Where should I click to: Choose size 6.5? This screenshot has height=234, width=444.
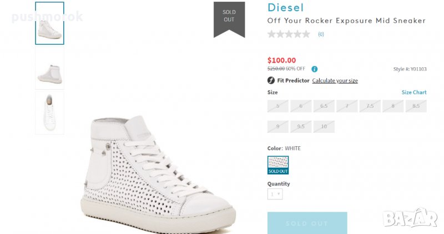[324, 106]
